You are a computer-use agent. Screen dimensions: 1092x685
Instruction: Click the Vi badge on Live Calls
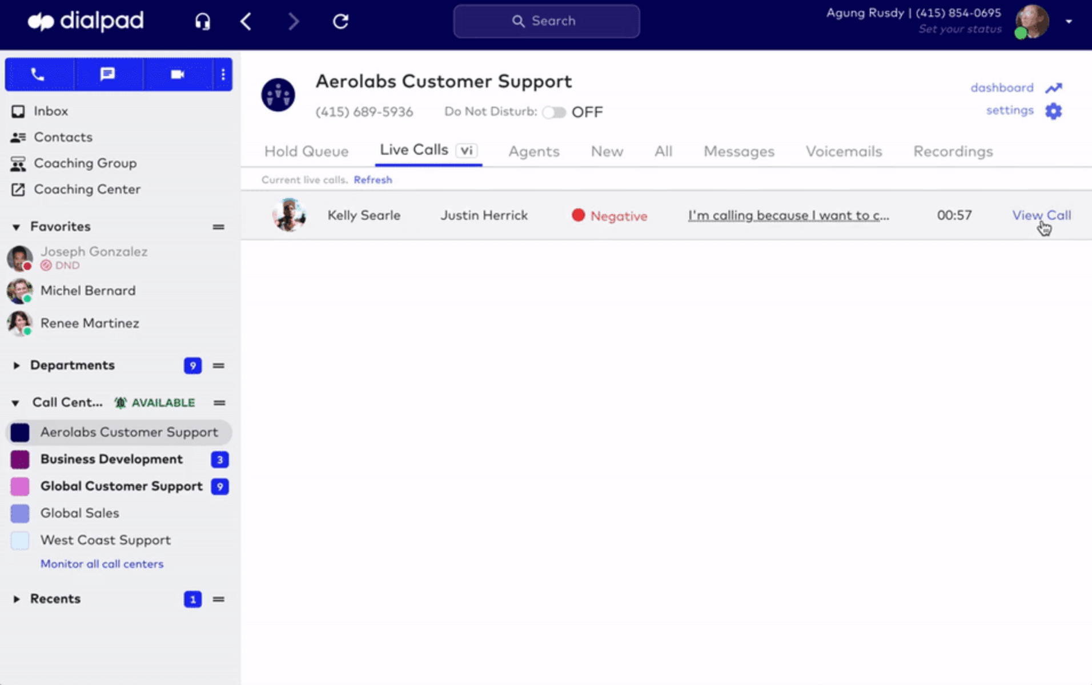[x=467, y=150]
